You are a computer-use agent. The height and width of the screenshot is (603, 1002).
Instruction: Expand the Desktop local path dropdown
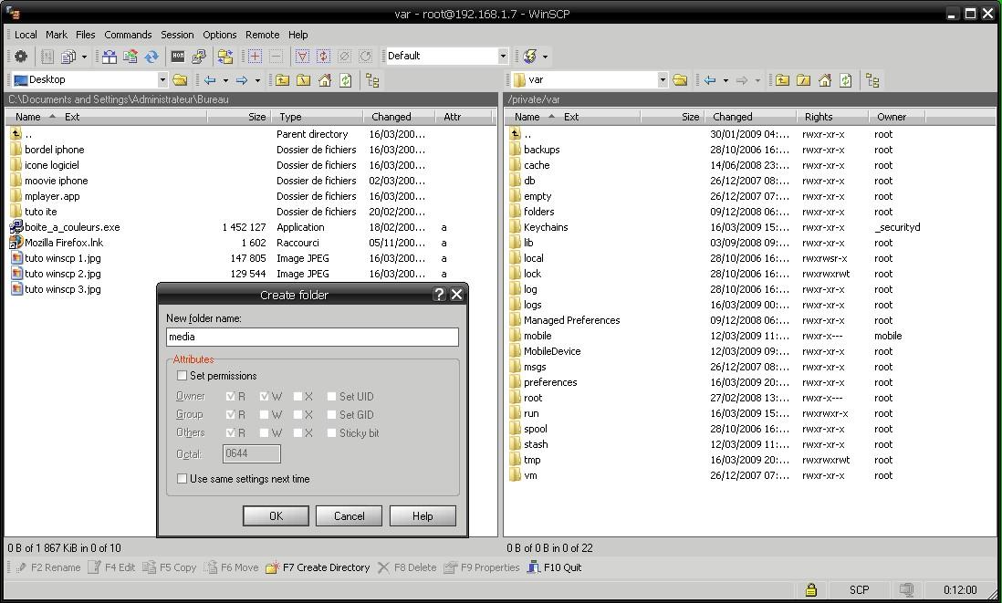coord(164,79)
